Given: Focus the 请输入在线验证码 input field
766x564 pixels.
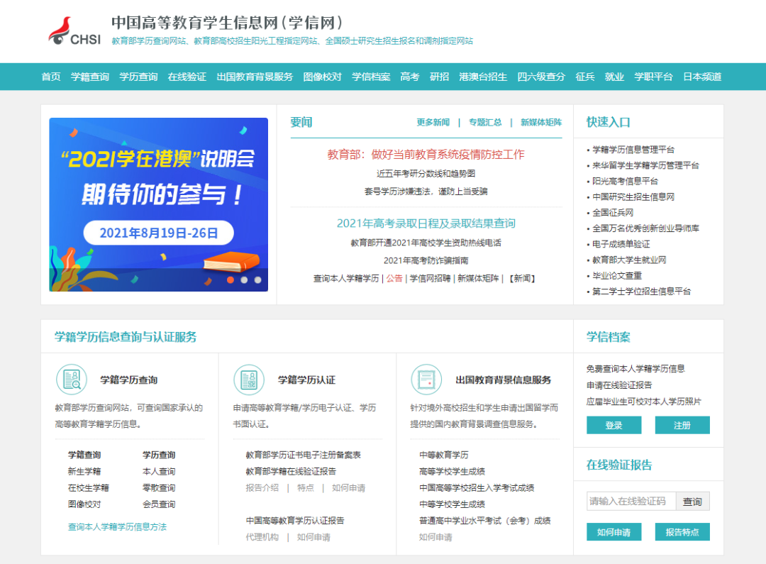Looking at the screenshot, I should coord(631,501).
